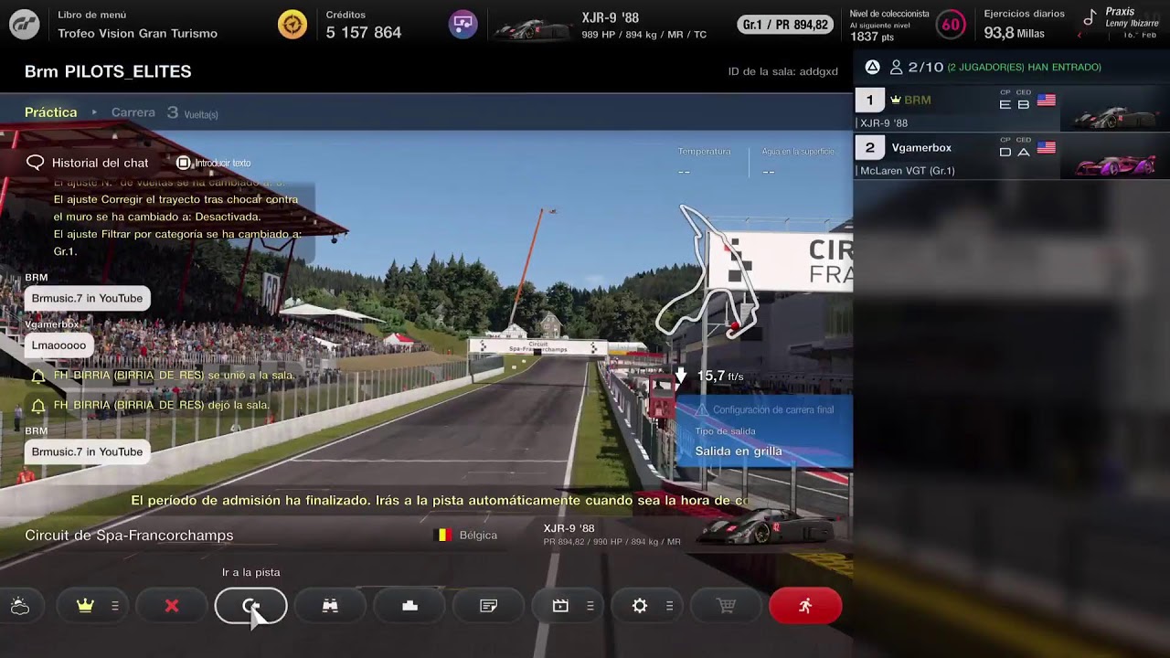The image size is (1170, 658).
Task: Click Vgamerbox's McLaren VGT car thumbnail
Action: tap(1115, 164)
